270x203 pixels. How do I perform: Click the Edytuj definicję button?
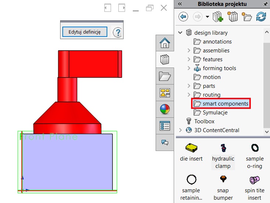point(85,32)
